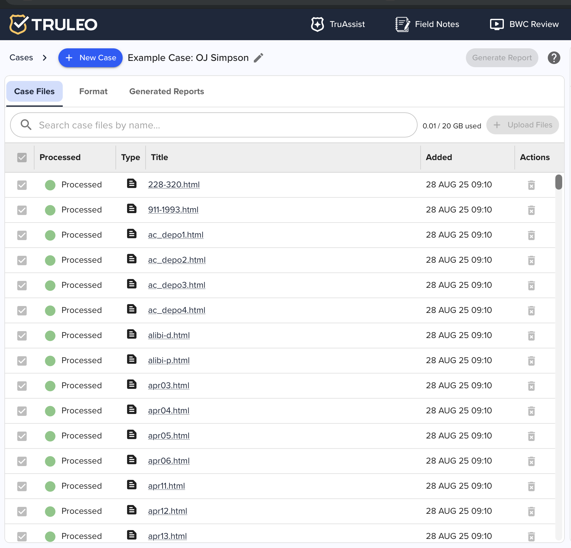The width and height of the screenshot is (571, 548).
Task: Open the ac_depo1.html file link
Action: coord(176,235)
